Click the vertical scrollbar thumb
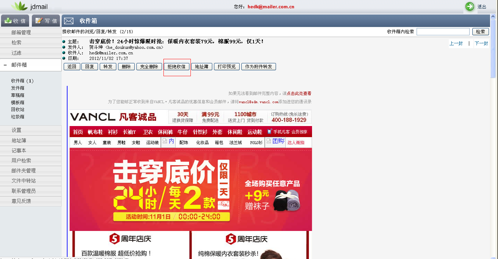 tap(493, 49)
